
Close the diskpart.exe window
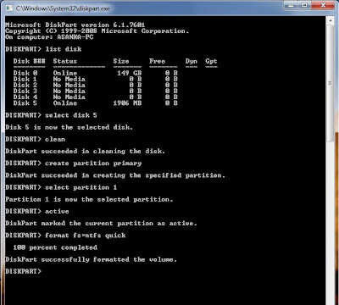point(324,5)
